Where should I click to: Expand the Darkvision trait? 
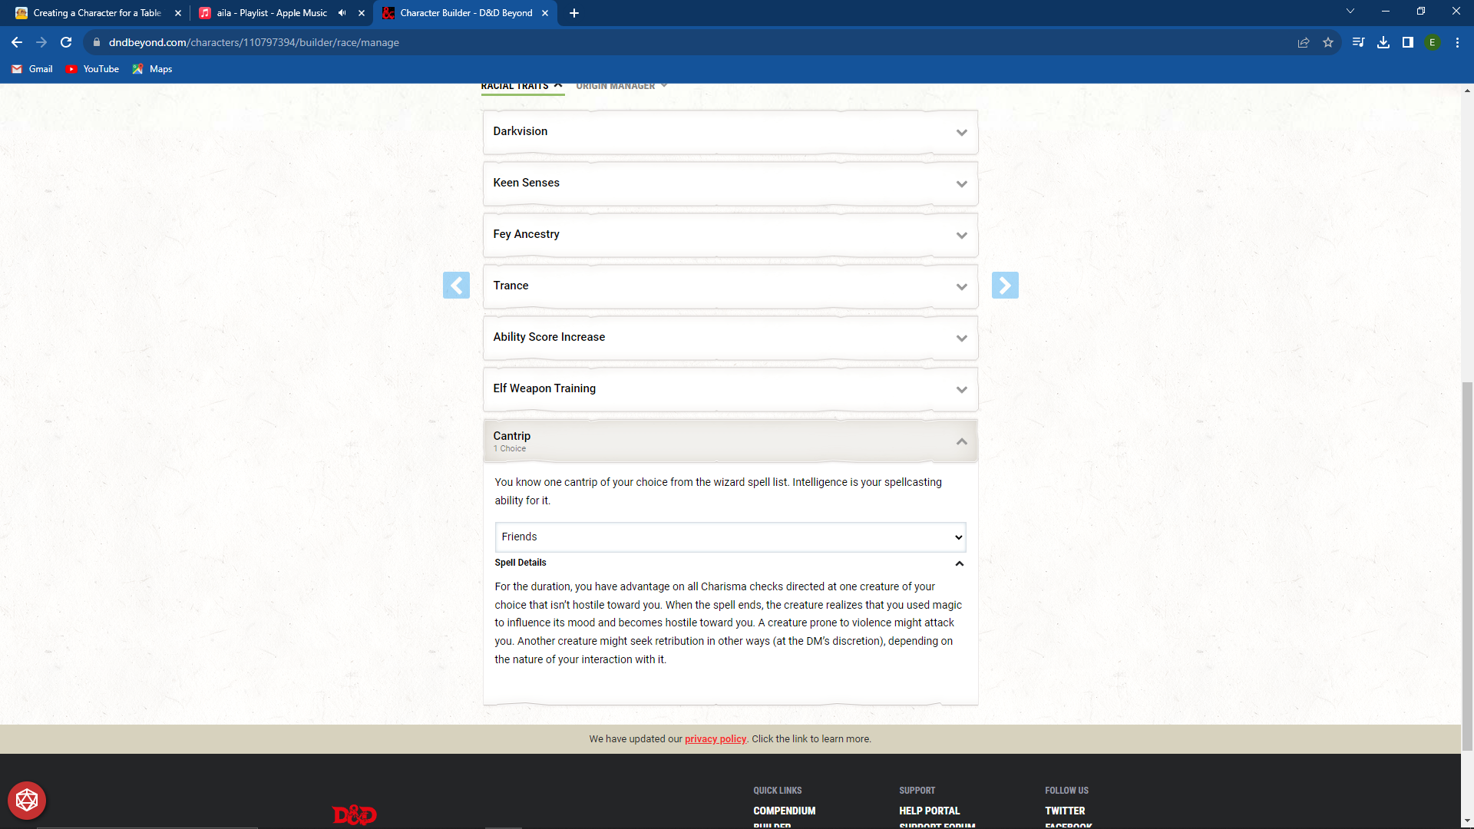961,132
